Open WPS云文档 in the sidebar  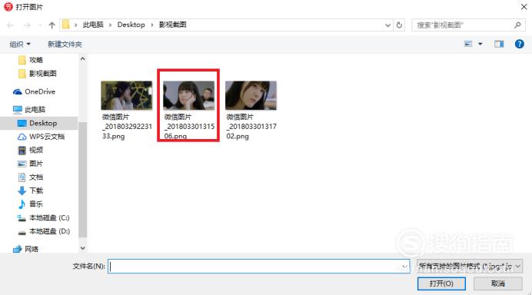(41, 137)
